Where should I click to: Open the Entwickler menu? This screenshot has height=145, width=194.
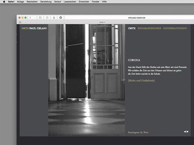click(x=84, y=2)
